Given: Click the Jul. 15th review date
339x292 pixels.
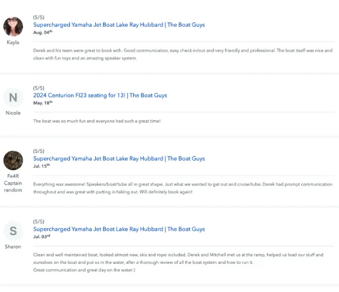Looking at the screenshot, I should 41,166.
